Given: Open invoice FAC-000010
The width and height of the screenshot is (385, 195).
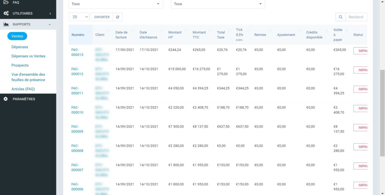Looking at the screenshot, I should [77, 110].
